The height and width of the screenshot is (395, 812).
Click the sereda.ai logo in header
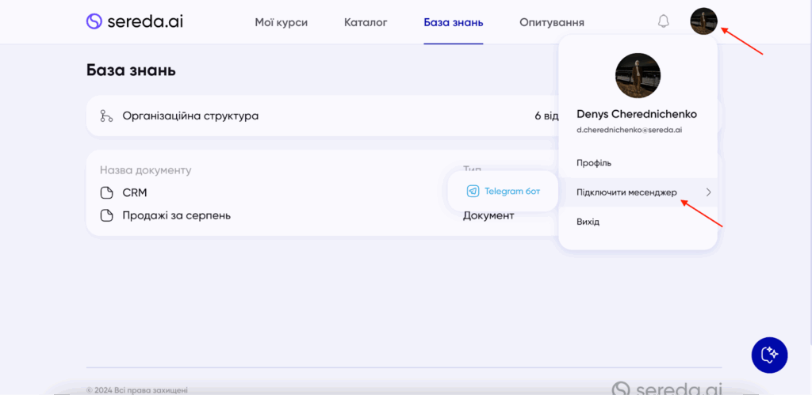(134, 21)
